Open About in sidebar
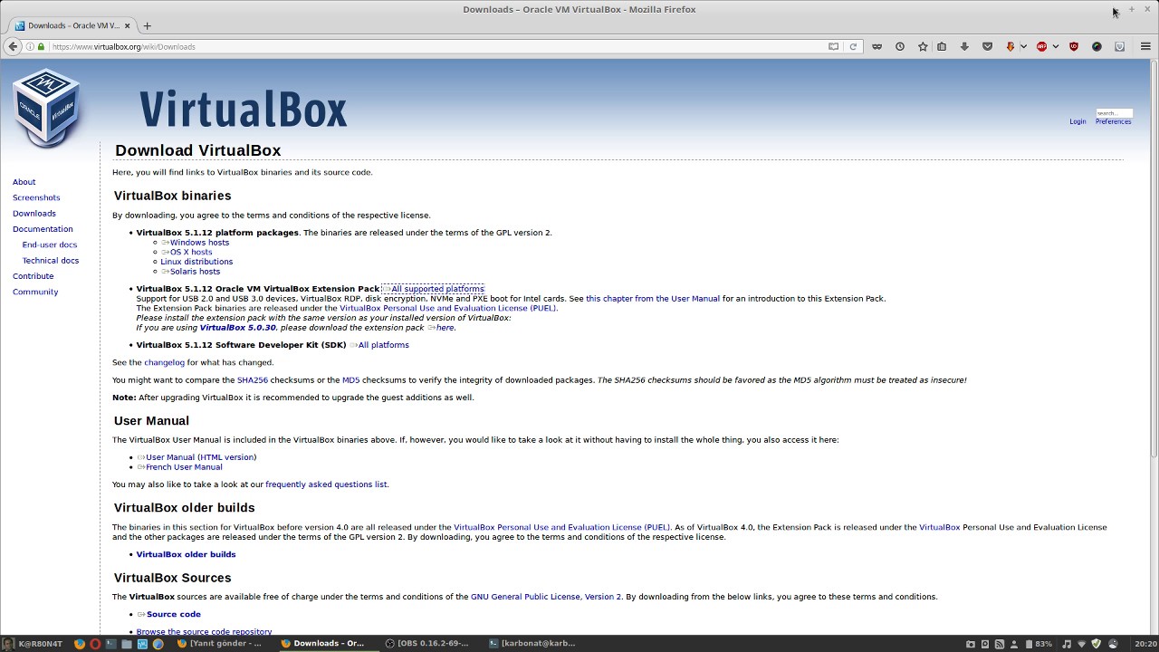This screenshot has width=1159, height=652. pyautogui.click(x=24, y=182)
